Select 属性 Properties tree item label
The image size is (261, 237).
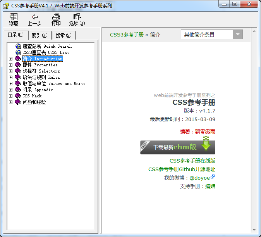[x=40, y=65]
